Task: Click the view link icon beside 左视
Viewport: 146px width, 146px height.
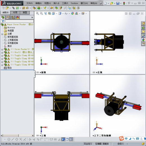Action: [x=94, y=72]
